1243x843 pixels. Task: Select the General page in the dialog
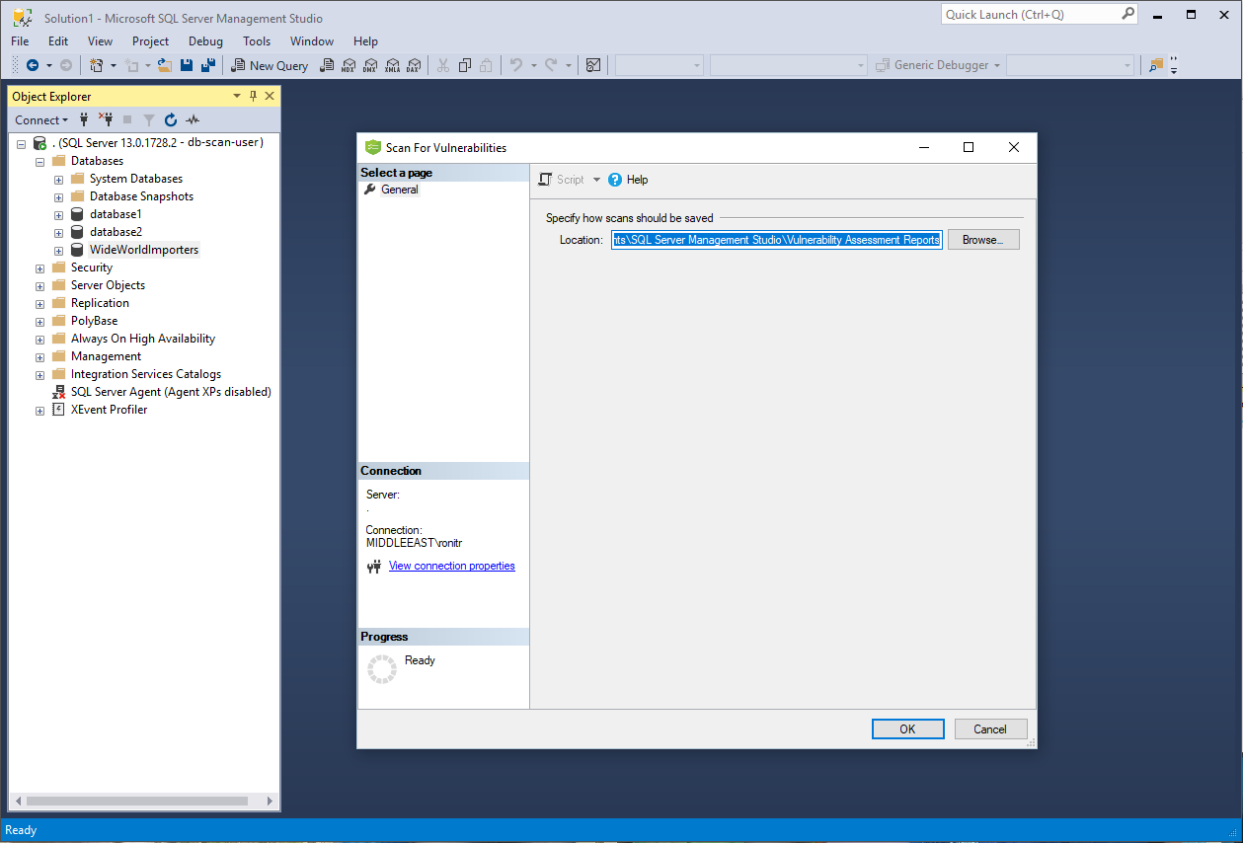(x=399, y=189)
